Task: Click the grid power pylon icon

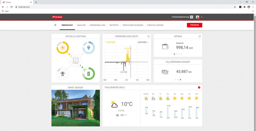Action: (x=62, y=74)
